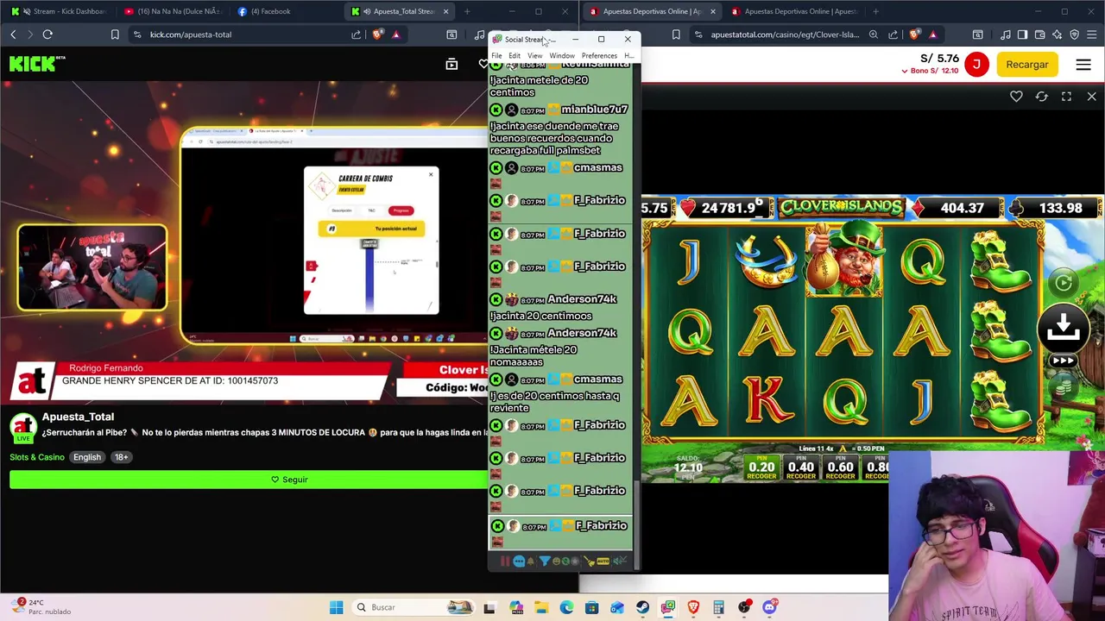
Task: Zoom icon in Apuesta Total address bar
Action: coord(874,34)
